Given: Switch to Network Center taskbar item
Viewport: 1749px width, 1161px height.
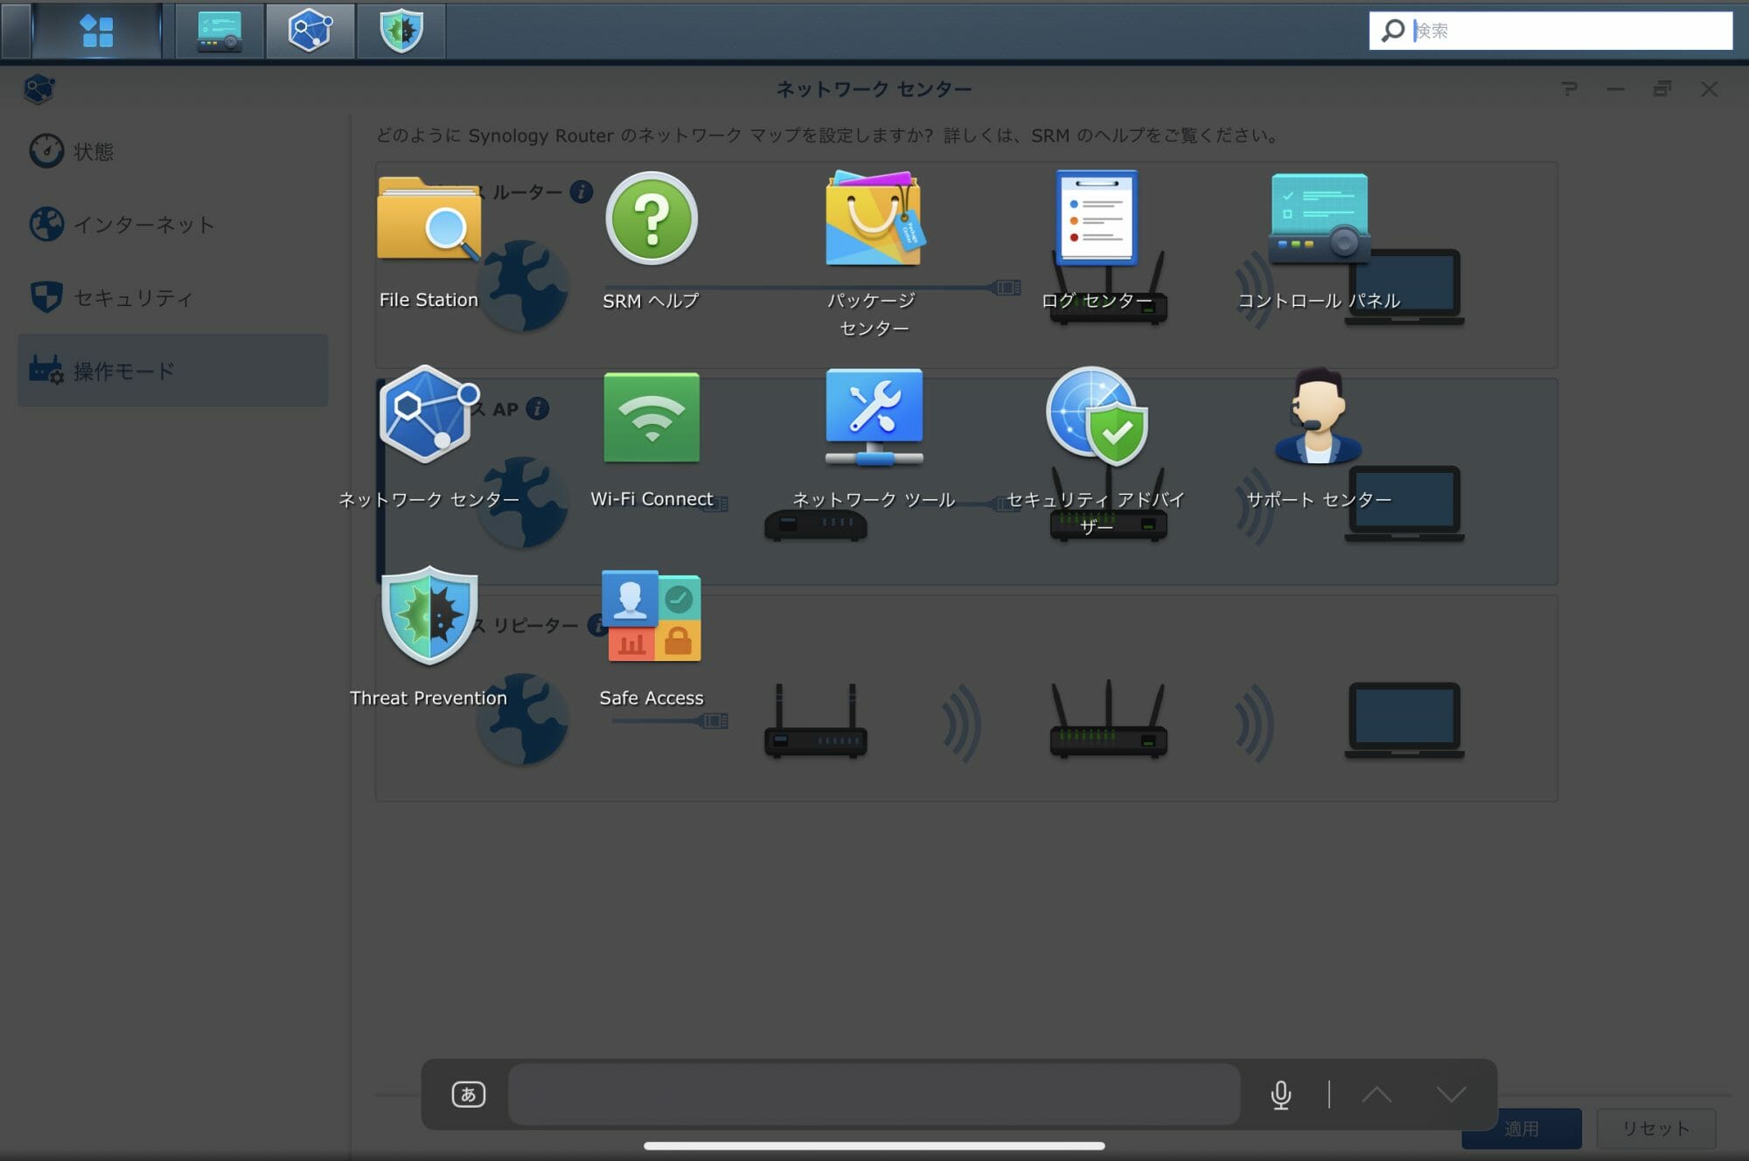Looking at the screenshot, I should coord(310,31).
